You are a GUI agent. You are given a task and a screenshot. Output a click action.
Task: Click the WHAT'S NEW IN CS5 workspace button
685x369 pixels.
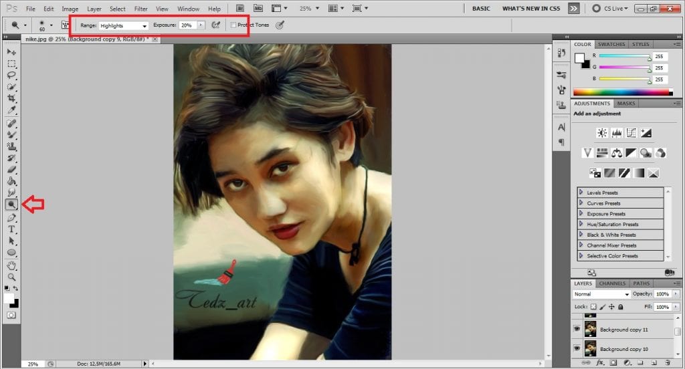531,9
